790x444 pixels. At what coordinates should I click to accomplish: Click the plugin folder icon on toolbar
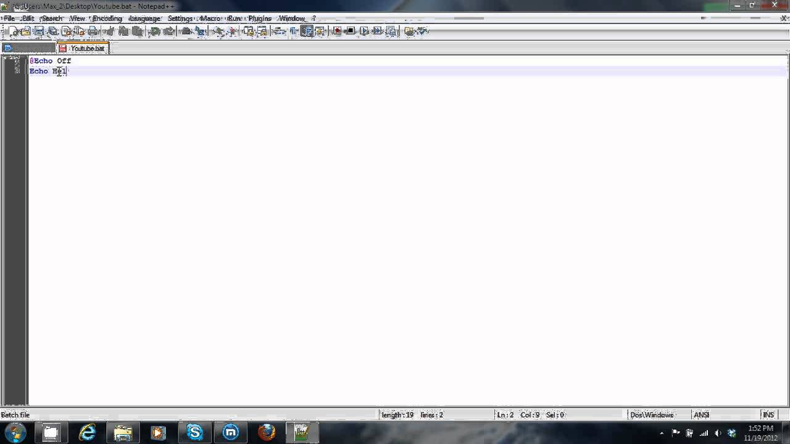[x=409, y=31]
